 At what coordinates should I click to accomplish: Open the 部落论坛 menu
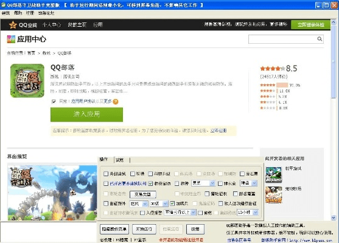coord(46,13)
